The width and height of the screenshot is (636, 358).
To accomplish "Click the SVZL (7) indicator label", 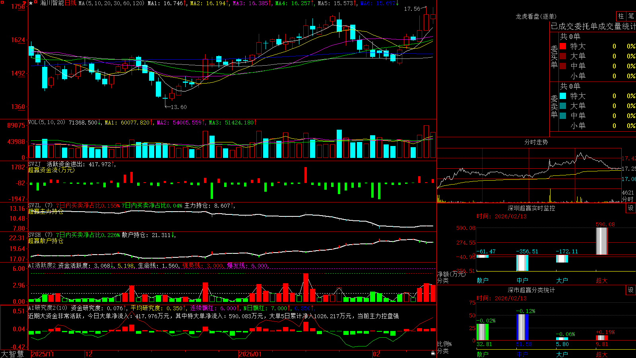I will (x=40, y=206).
